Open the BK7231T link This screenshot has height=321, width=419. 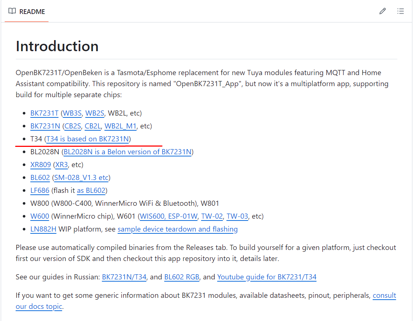point(44,113)
